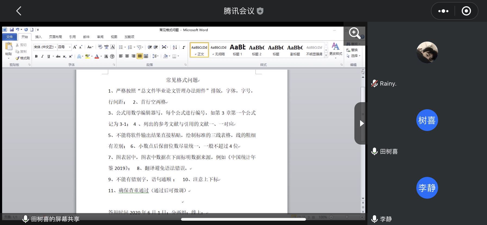
Task: Expand the side panel arrow handle
Action: (361, 123)
